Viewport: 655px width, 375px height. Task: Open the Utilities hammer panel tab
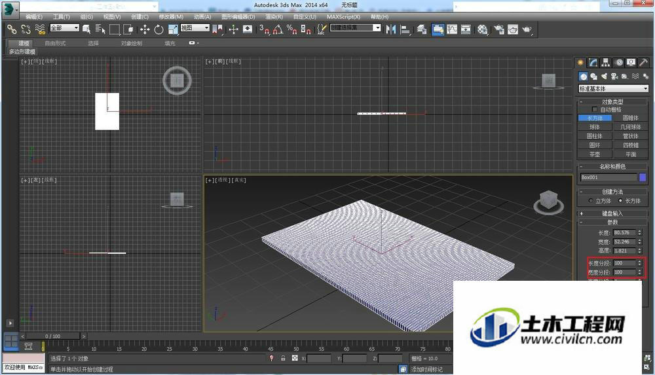coord(644,63)
